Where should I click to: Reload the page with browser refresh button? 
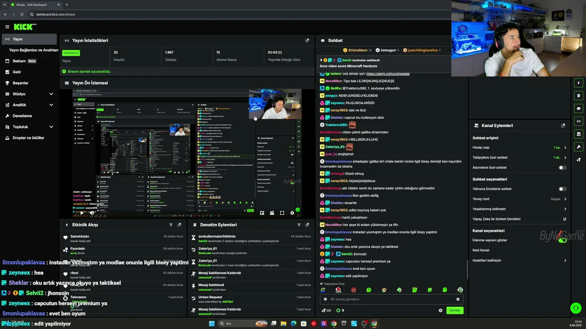click(22, 14)
